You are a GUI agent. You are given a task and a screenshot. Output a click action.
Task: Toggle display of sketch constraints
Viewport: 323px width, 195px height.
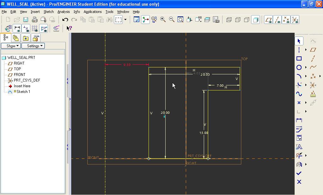26,28
